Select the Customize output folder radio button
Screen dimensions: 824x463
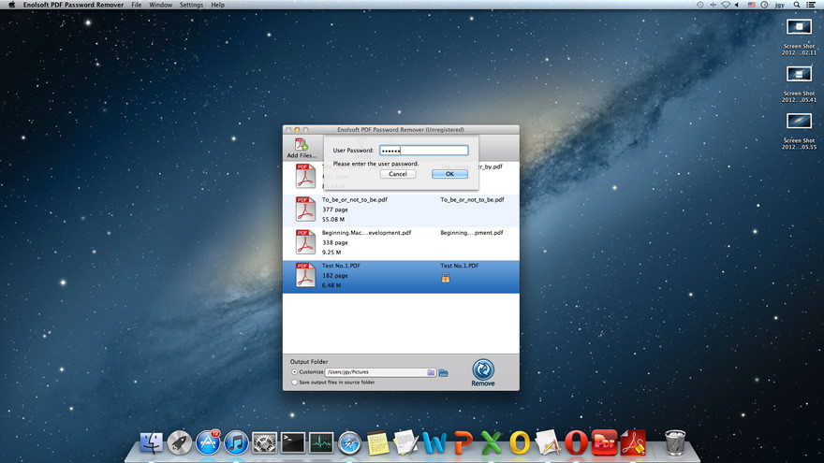295,372
